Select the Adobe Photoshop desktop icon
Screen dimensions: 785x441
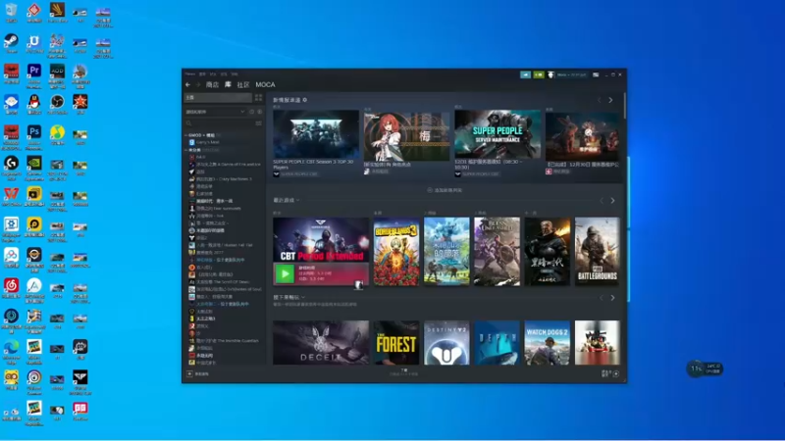click(x=34, y=137)
